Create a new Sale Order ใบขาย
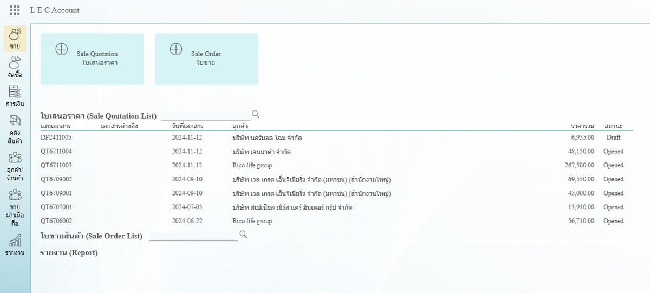The image size is (650, 293). [206, 59]
